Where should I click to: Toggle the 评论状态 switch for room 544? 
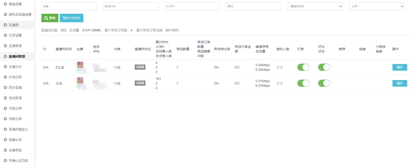[324, 67]
